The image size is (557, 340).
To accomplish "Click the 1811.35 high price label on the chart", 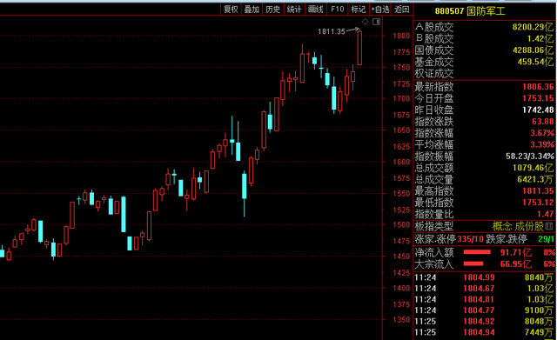I will [x=331, y=31].
